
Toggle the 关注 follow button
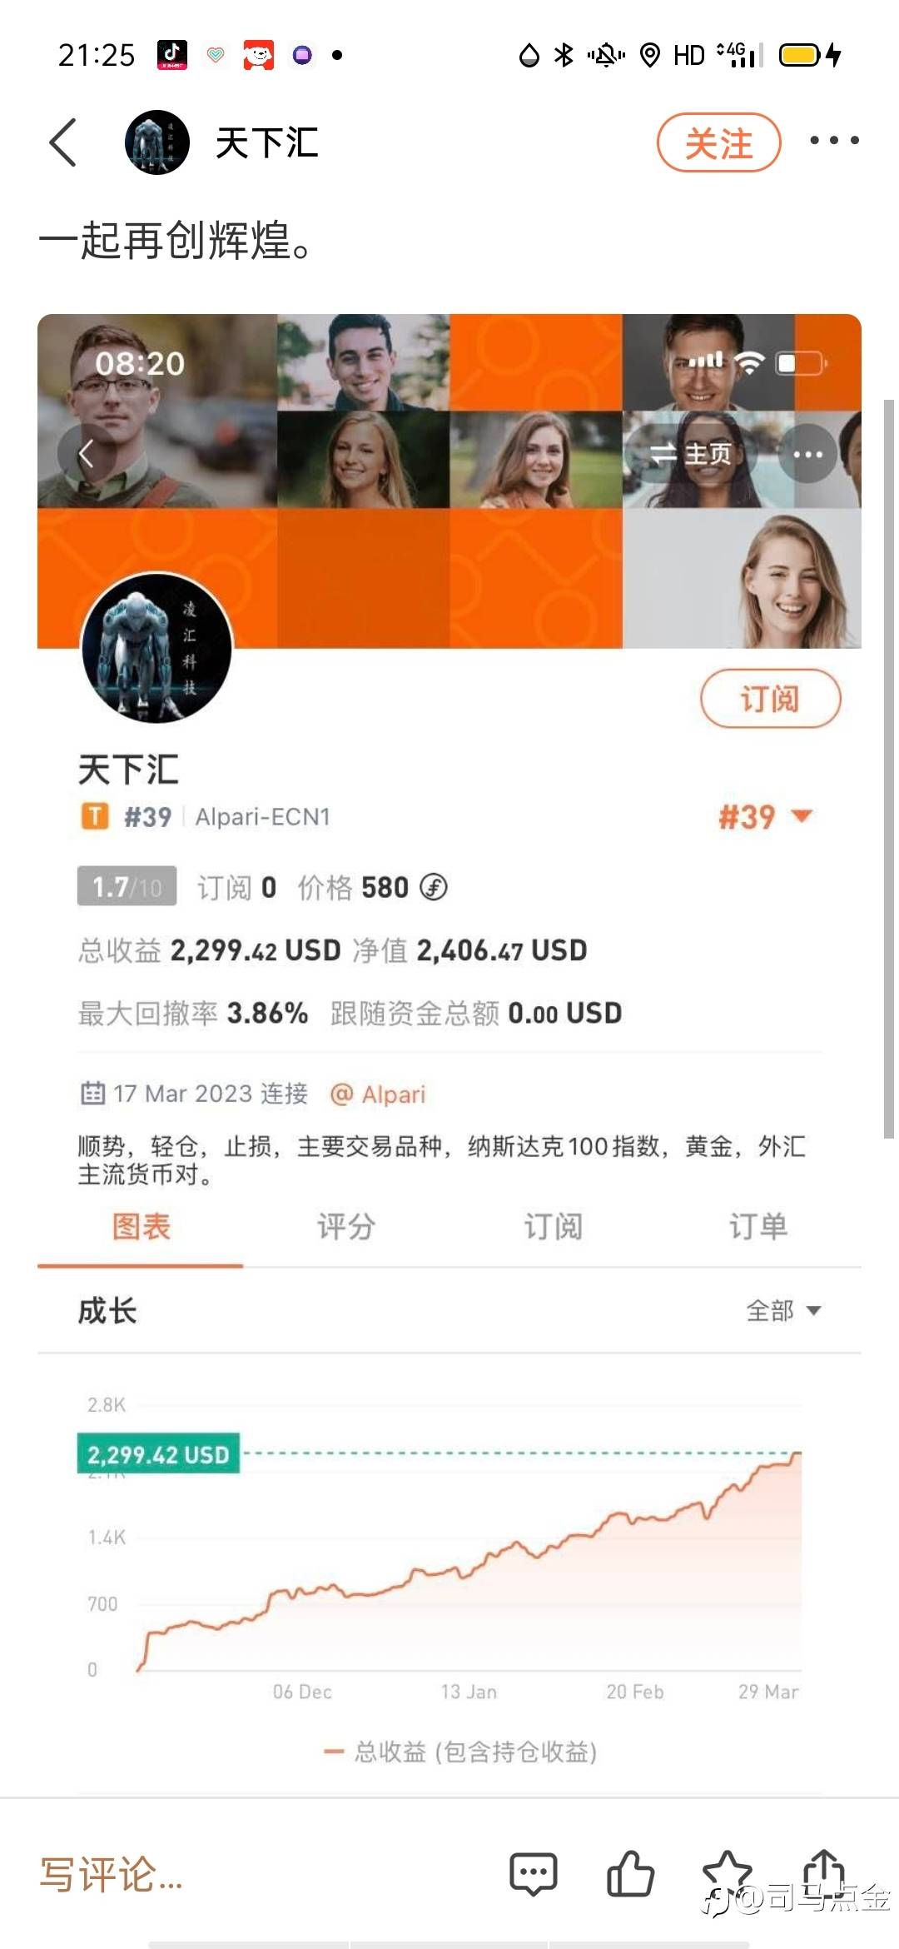coord(719,142)
